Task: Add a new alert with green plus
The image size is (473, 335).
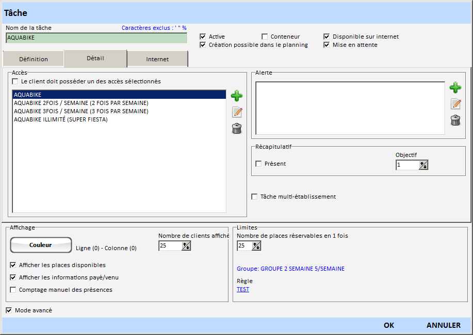Action: (455, 87)
